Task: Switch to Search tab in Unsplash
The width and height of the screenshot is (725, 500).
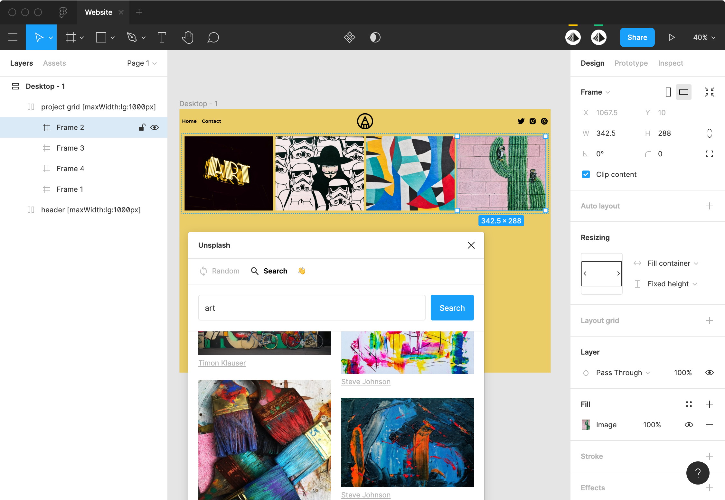Action: pos(269,271)
